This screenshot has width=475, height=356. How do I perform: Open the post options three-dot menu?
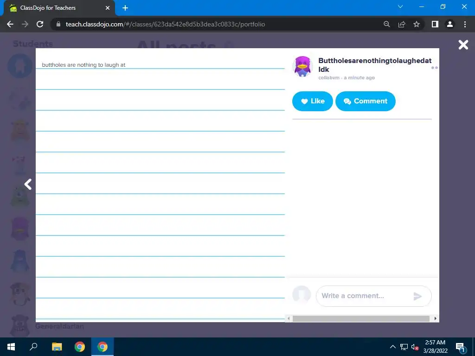click(x=434, y=68)
